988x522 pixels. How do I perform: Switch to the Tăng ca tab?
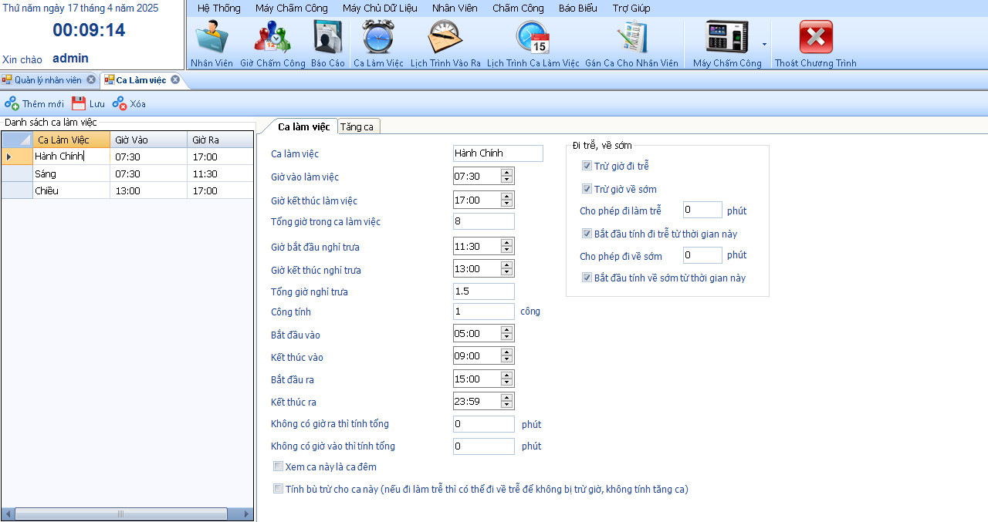pos(357,126)
